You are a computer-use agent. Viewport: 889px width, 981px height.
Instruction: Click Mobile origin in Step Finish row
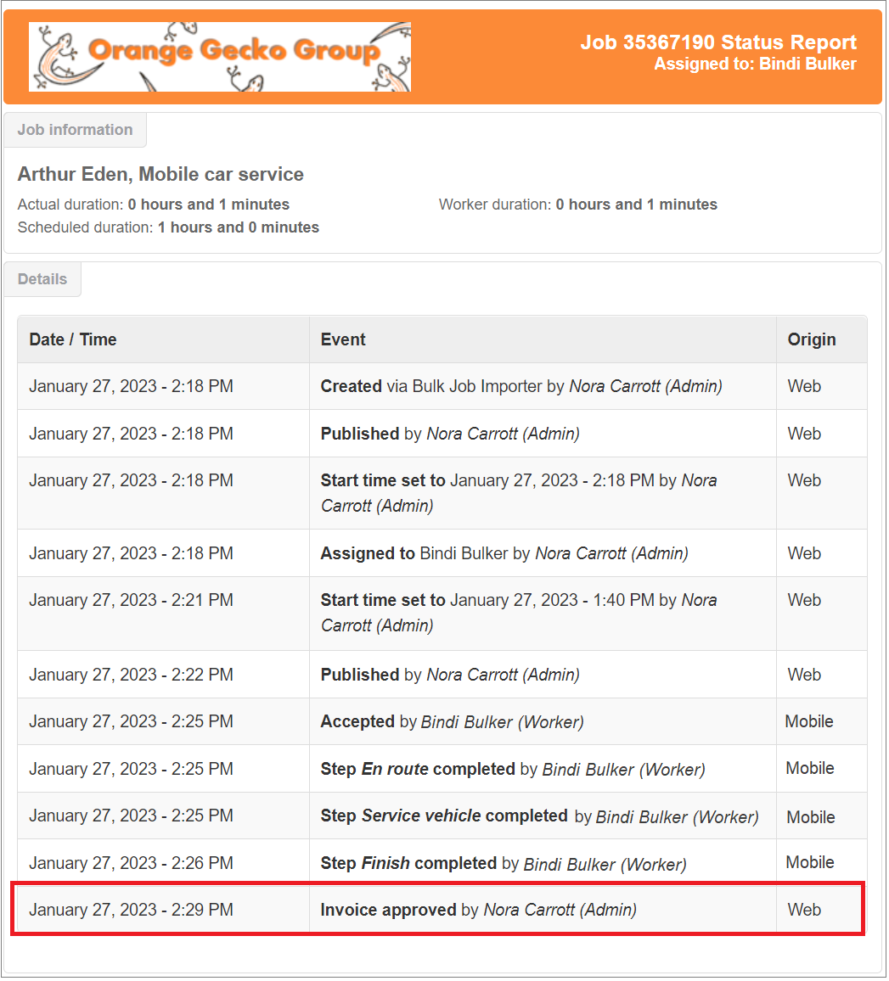(x=810, y=863)
